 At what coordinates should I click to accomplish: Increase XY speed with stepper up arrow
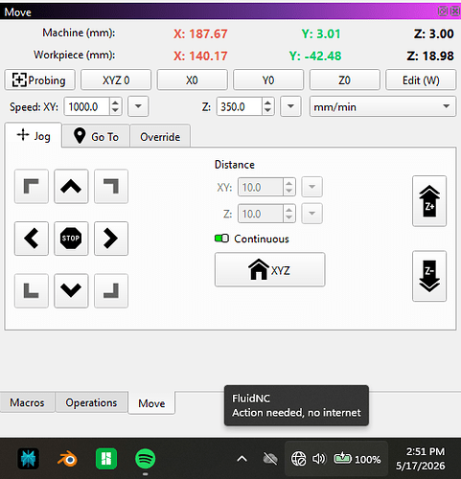point(116,103)
